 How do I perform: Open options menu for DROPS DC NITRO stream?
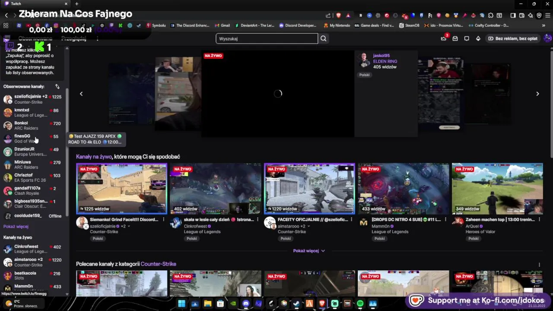(445, 219)
